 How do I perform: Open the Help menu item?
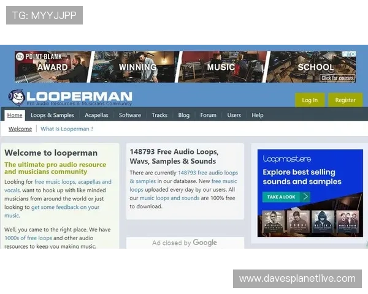pos(258,115)
